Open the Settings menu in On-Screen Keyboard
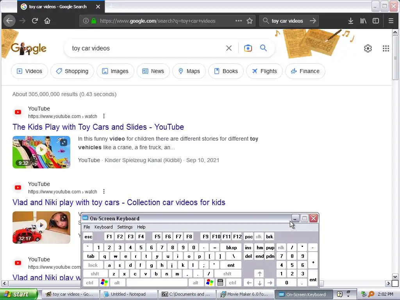The height and width of the screenshot is (300, 400). pyautogui.click(x=125, y=227)
